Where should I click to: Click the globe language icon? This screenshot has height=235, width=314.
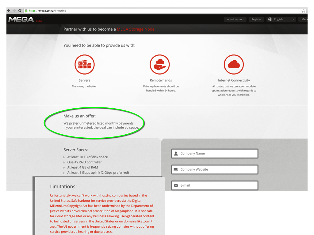(270, 19)
